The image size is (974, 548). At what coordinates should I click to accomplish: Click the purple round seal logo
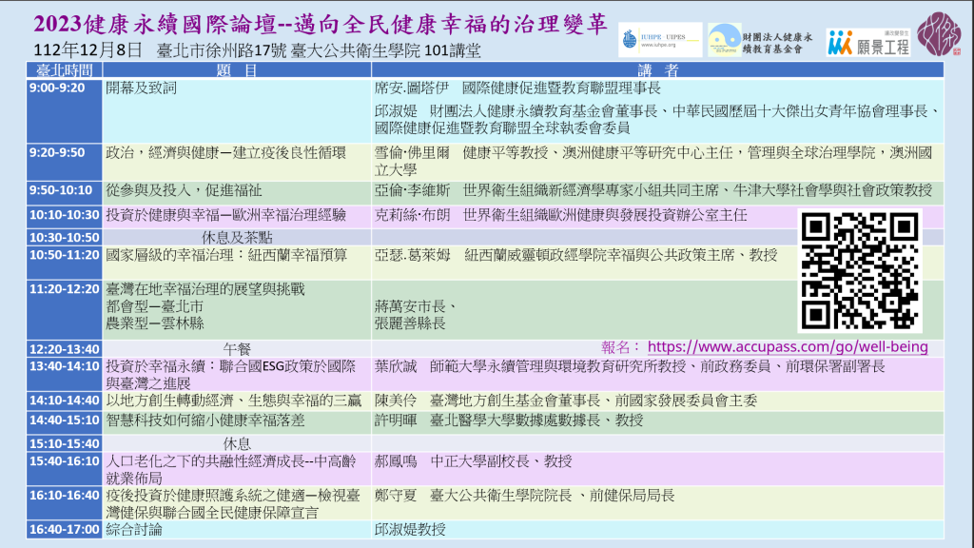(x=939, y=34)
